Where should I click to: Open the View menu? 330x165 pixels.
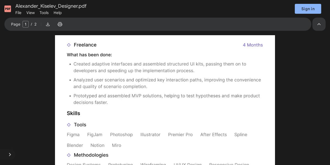[x=31, y=13]
